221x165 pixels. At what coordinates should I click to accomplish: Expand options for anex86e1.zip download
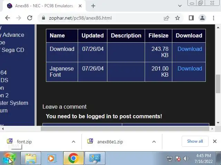(154, 142)
